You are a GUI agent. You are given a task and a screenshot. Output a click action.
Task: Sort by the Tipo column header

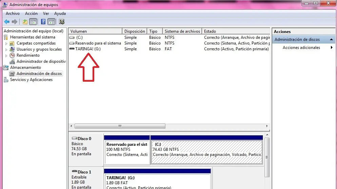point(155,31)
